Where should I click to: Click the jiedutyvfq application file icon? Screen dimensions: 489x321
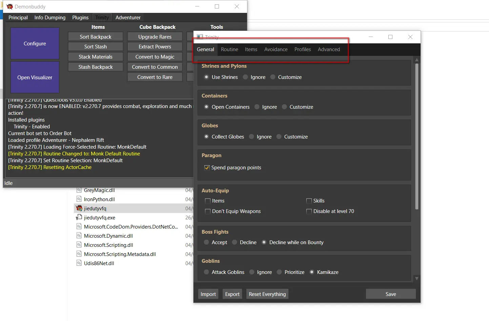point(79,208)
